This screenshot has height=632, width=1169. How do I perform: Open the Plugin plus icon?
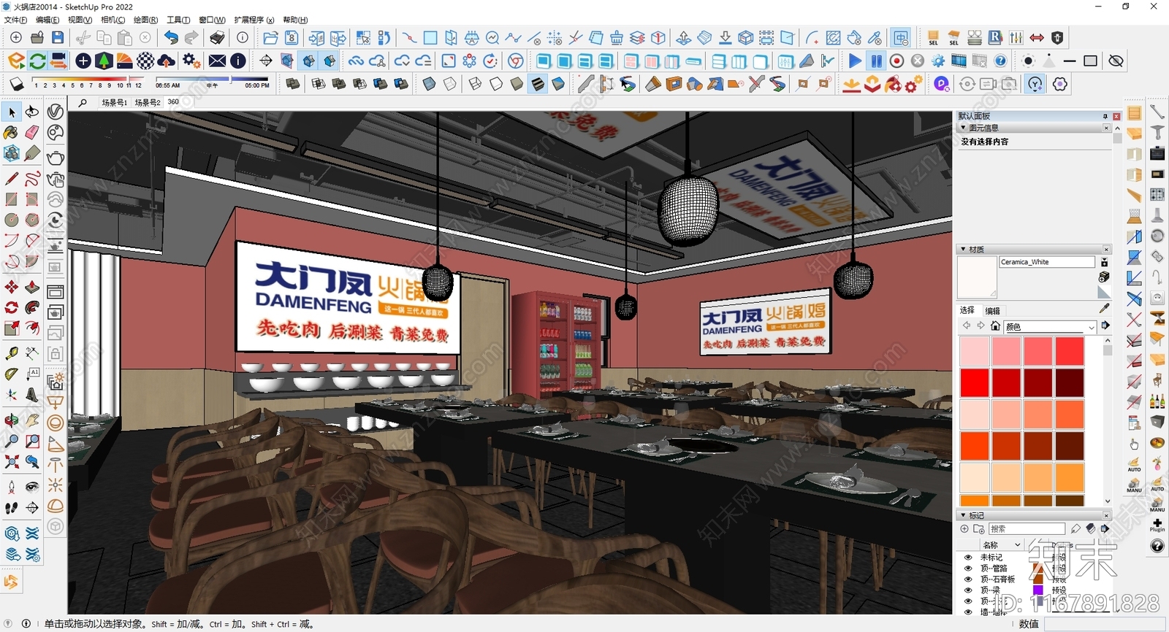point(1157,525)
